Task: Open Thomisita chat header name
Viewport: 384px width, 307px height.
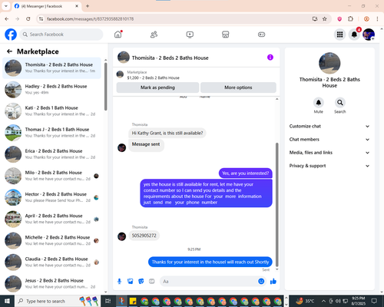Action: (x=170, y=58)
